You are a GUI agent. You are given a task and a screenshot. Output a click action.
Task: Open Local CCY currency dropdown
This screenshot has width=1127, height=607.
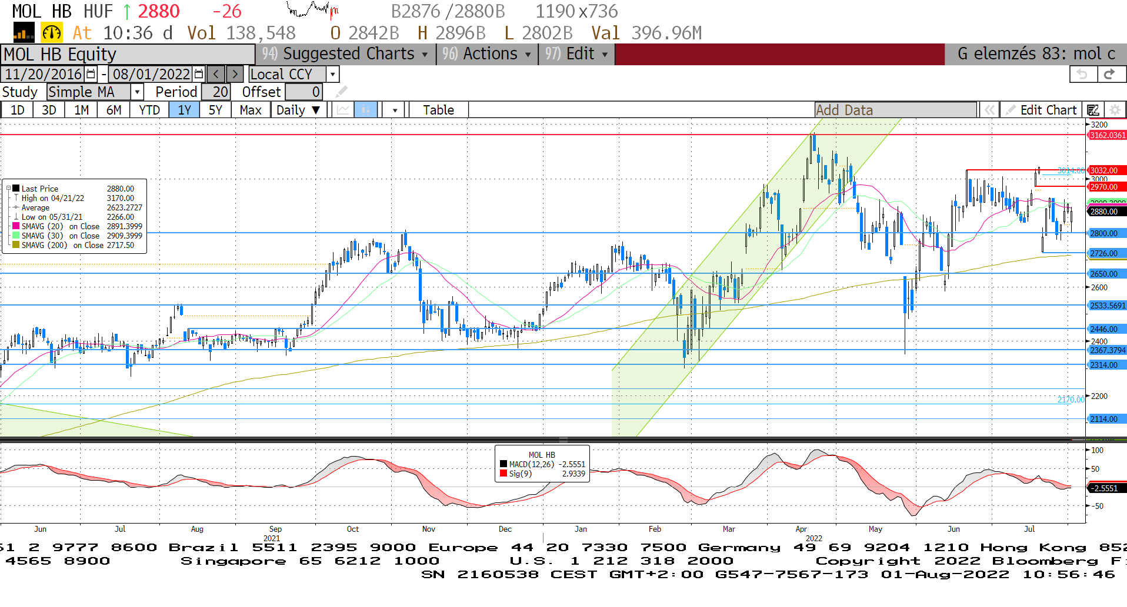tap(333, 74)
